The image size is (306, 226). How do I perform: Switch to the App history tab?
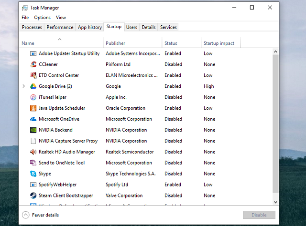(90, 27)
